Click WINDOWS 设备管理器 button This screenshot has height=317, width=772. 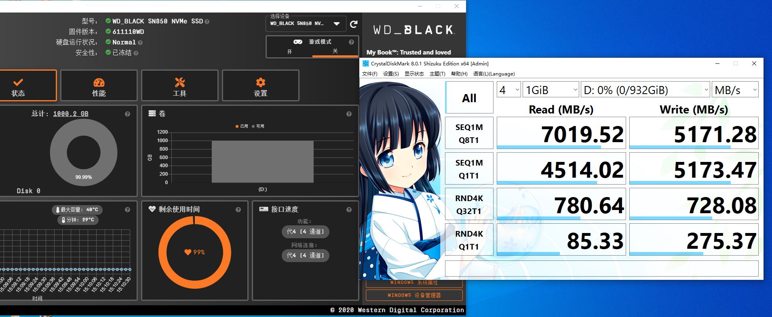(x=414, y=295)
